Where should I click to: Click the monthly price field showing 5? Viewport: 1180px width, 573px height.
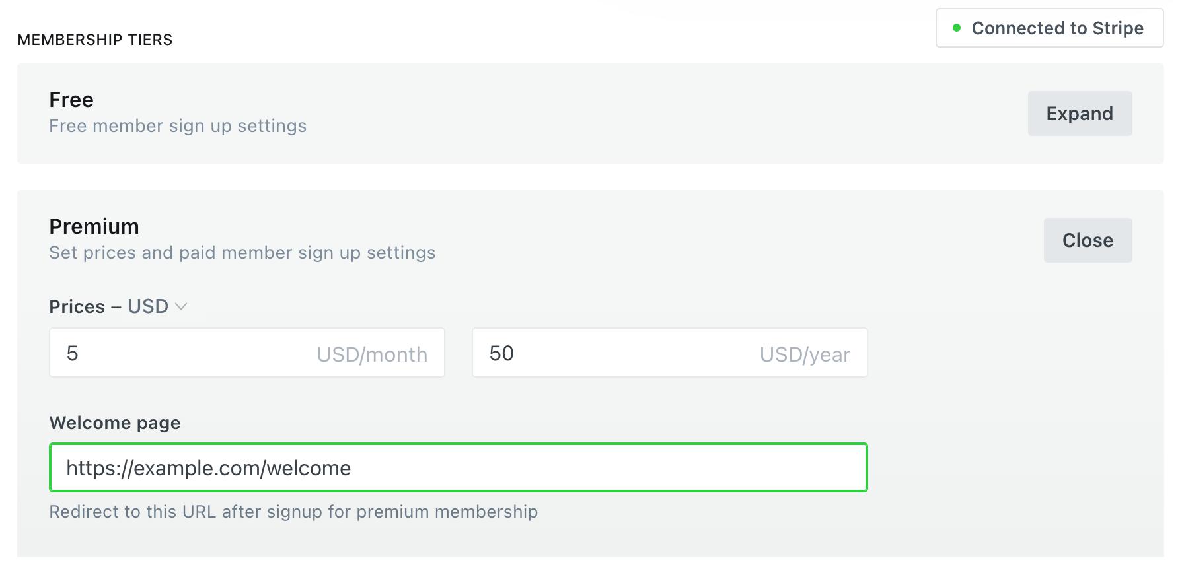[185, 353]
